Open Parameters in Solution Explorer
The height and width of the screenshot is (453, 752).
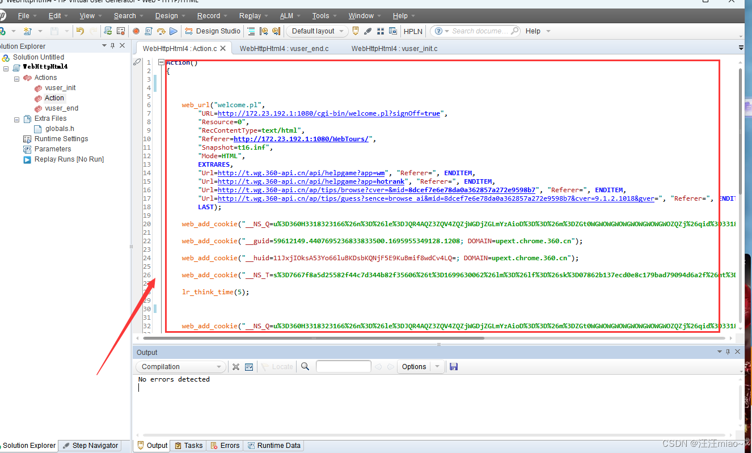point(53,149)
